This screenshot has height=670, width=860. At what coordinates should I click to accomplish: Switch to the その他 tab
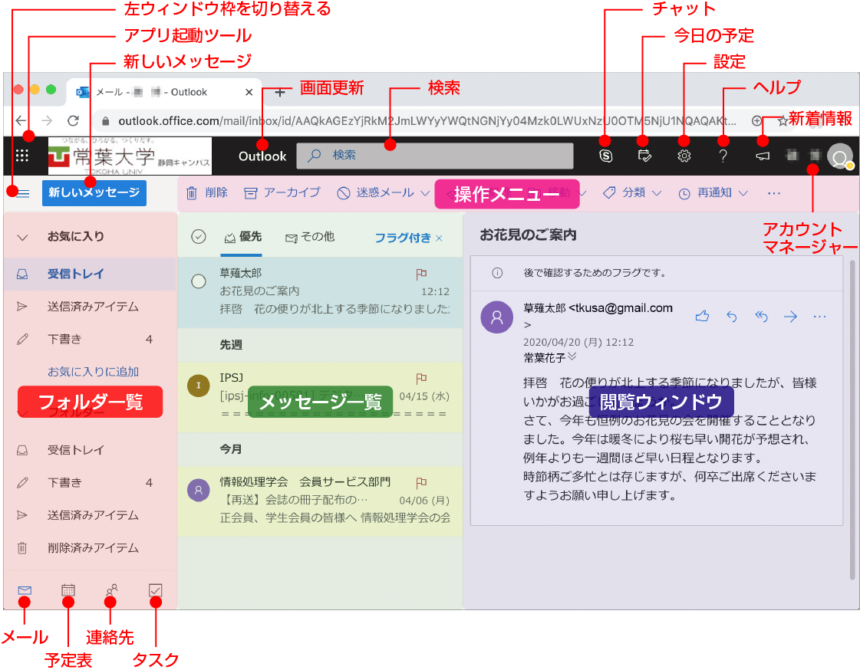coord(310,238)
